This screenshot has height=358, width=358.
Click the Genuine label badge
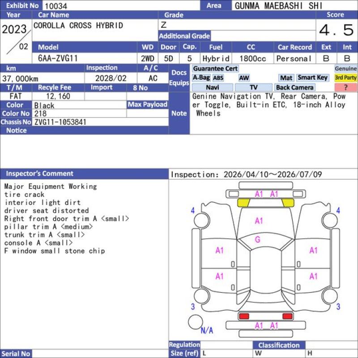(346, 68)
